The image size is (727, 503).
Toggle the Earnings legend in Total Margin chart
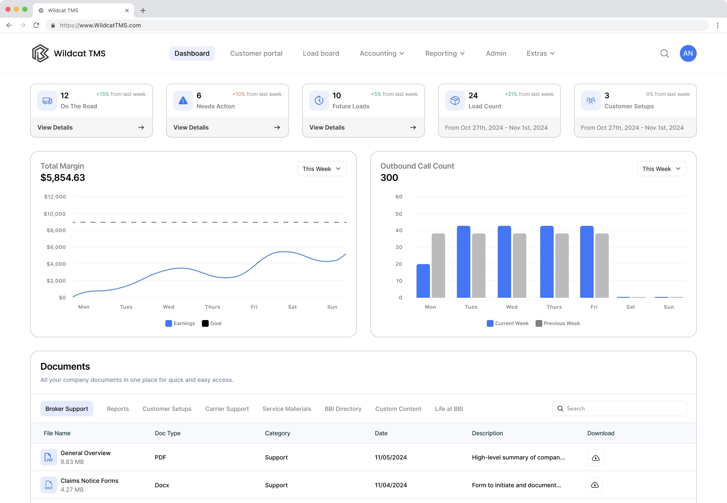click(x=180, y=323)
